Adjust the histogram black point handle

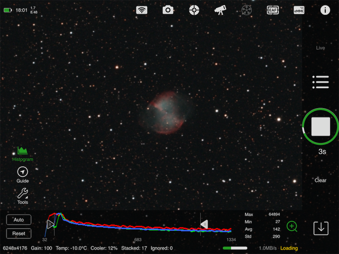[x=50, y=225]
